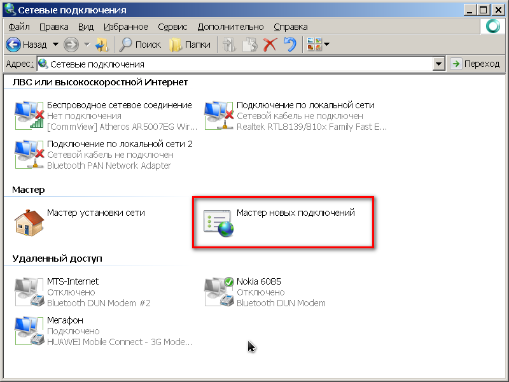
Task: Select the Realtek Подключение по локальной сети
Action: click(x=219, y=115)
